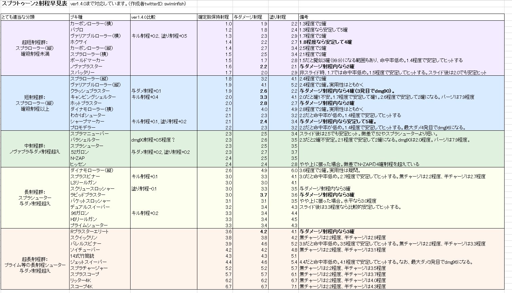The height and width of the screenshot is (293, 512).
Task: Click the パラシェルター cell
Action: [x=100, y=140]
